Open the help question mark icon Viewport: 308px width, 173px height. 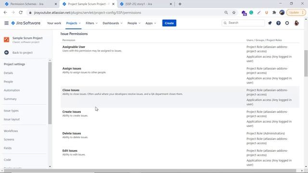coord(278,23)
